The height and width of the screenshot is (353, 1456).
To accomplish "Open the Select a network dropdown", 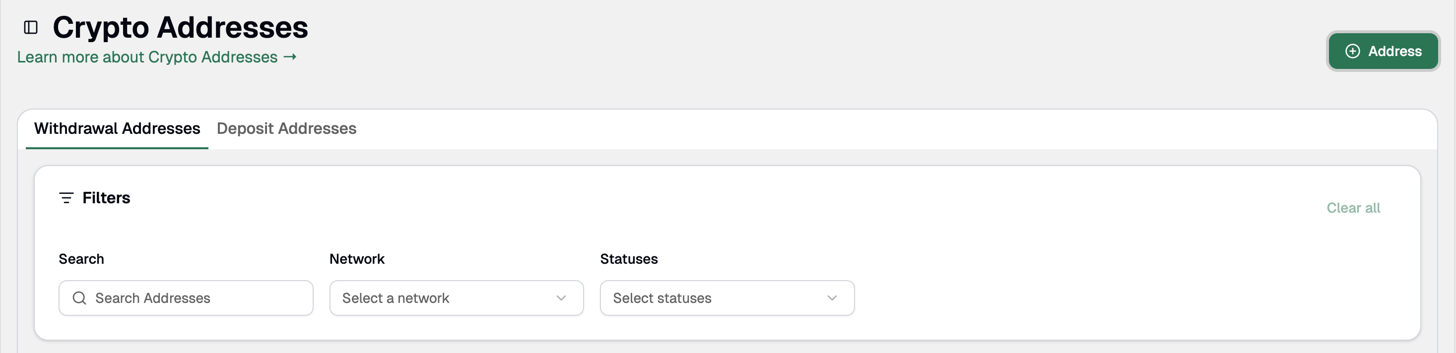I will click(x=456, y=297).
